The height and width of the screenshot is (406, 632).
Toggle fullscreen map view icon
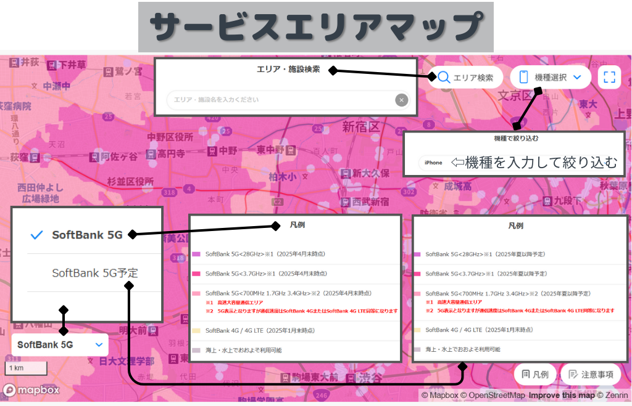[609, 77]
